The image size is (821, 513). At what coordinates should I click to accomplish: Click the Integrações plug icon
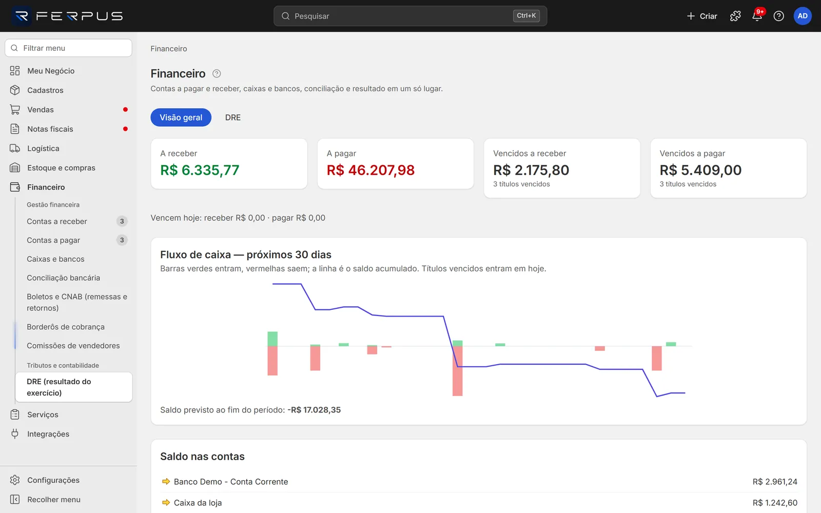[15, 434]
